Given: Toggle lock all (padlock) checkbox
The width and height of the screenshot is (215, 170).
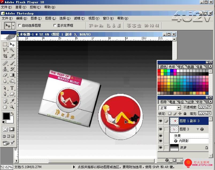Looking at the screenshot, I should (x=185, y=114).
